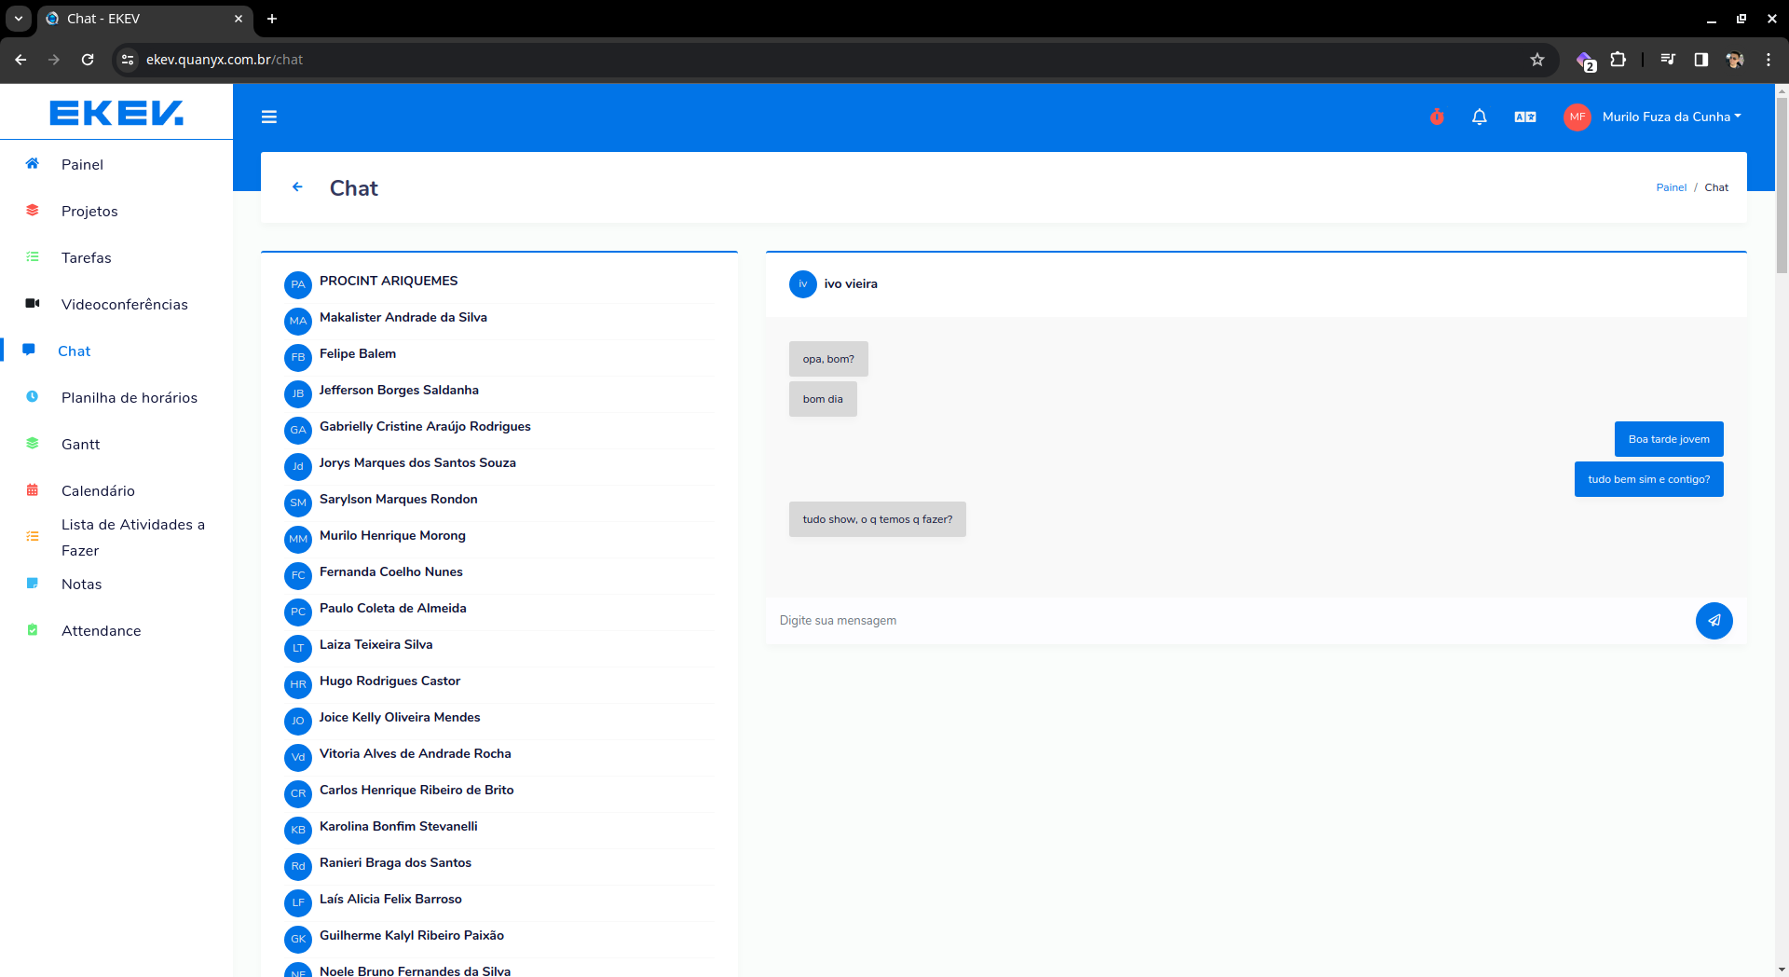Click the Painel breadcrumb link
This screenshot has width=1789, height=977.
(1671, 187)
